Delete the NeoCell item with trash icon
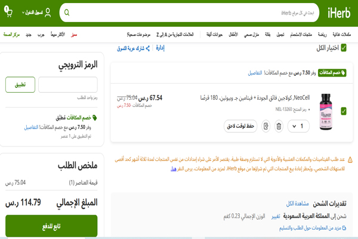The image size is (358, 239). click(x=279, y=126)
